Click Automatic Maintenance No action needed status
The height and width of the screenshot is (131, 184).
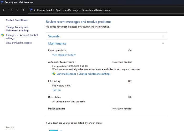point(122,62)
